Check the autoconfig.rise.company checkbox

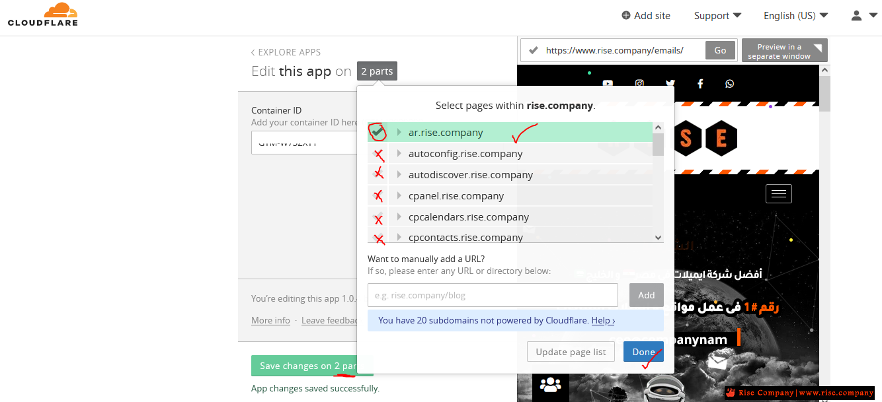pyautogui.click(x=378, y=154)
